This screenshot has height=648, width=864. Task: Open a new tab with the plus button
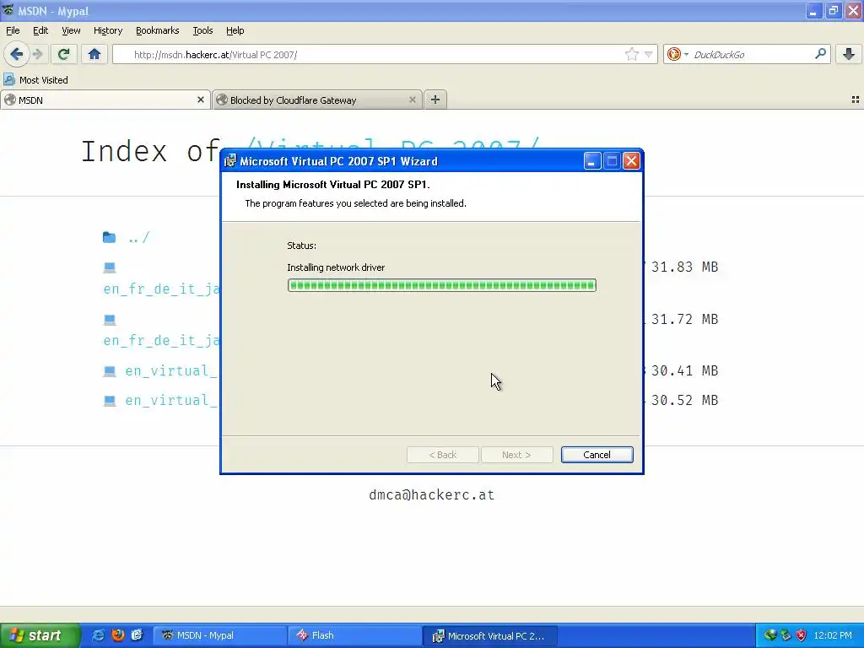click(x=435, y=100)
